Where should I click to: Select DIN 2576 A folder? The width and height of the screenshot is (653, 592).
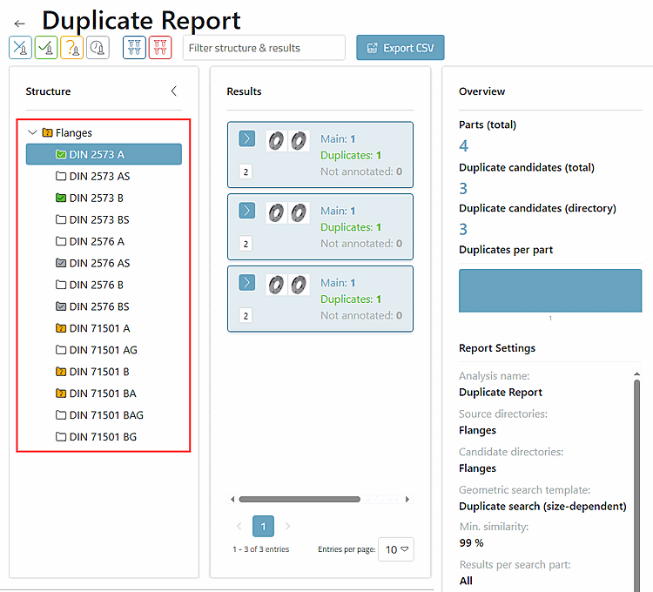tap(90, 241)
